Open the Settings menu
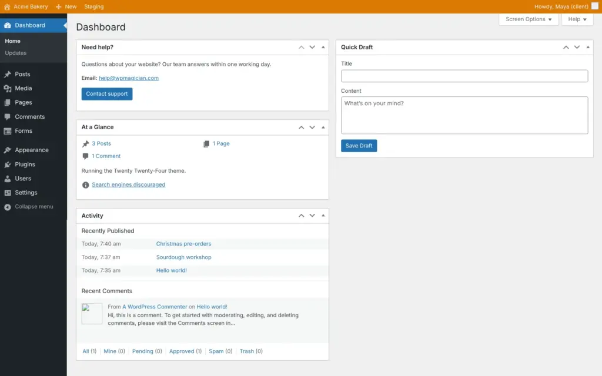Viewport: 602px width, 376px height. point(34,193)
